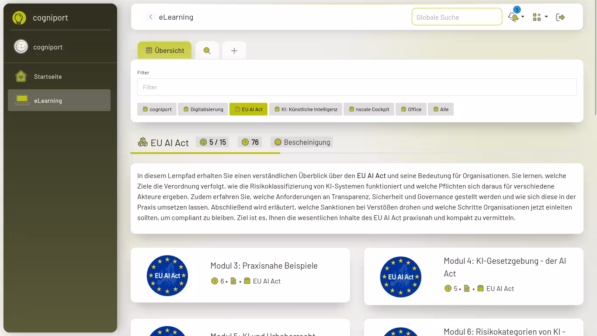Go back using the chevron beside eLearning

click(x=151, y=17)
